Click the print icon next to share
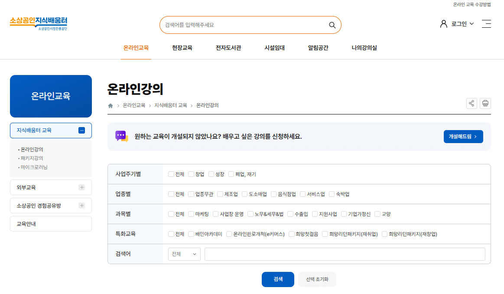 tap(485, 103)
